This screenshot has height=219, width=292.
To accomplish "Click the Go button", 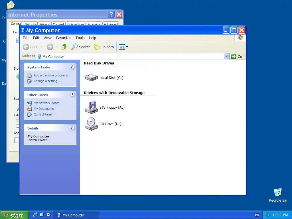I will click(x=237, y=56).
